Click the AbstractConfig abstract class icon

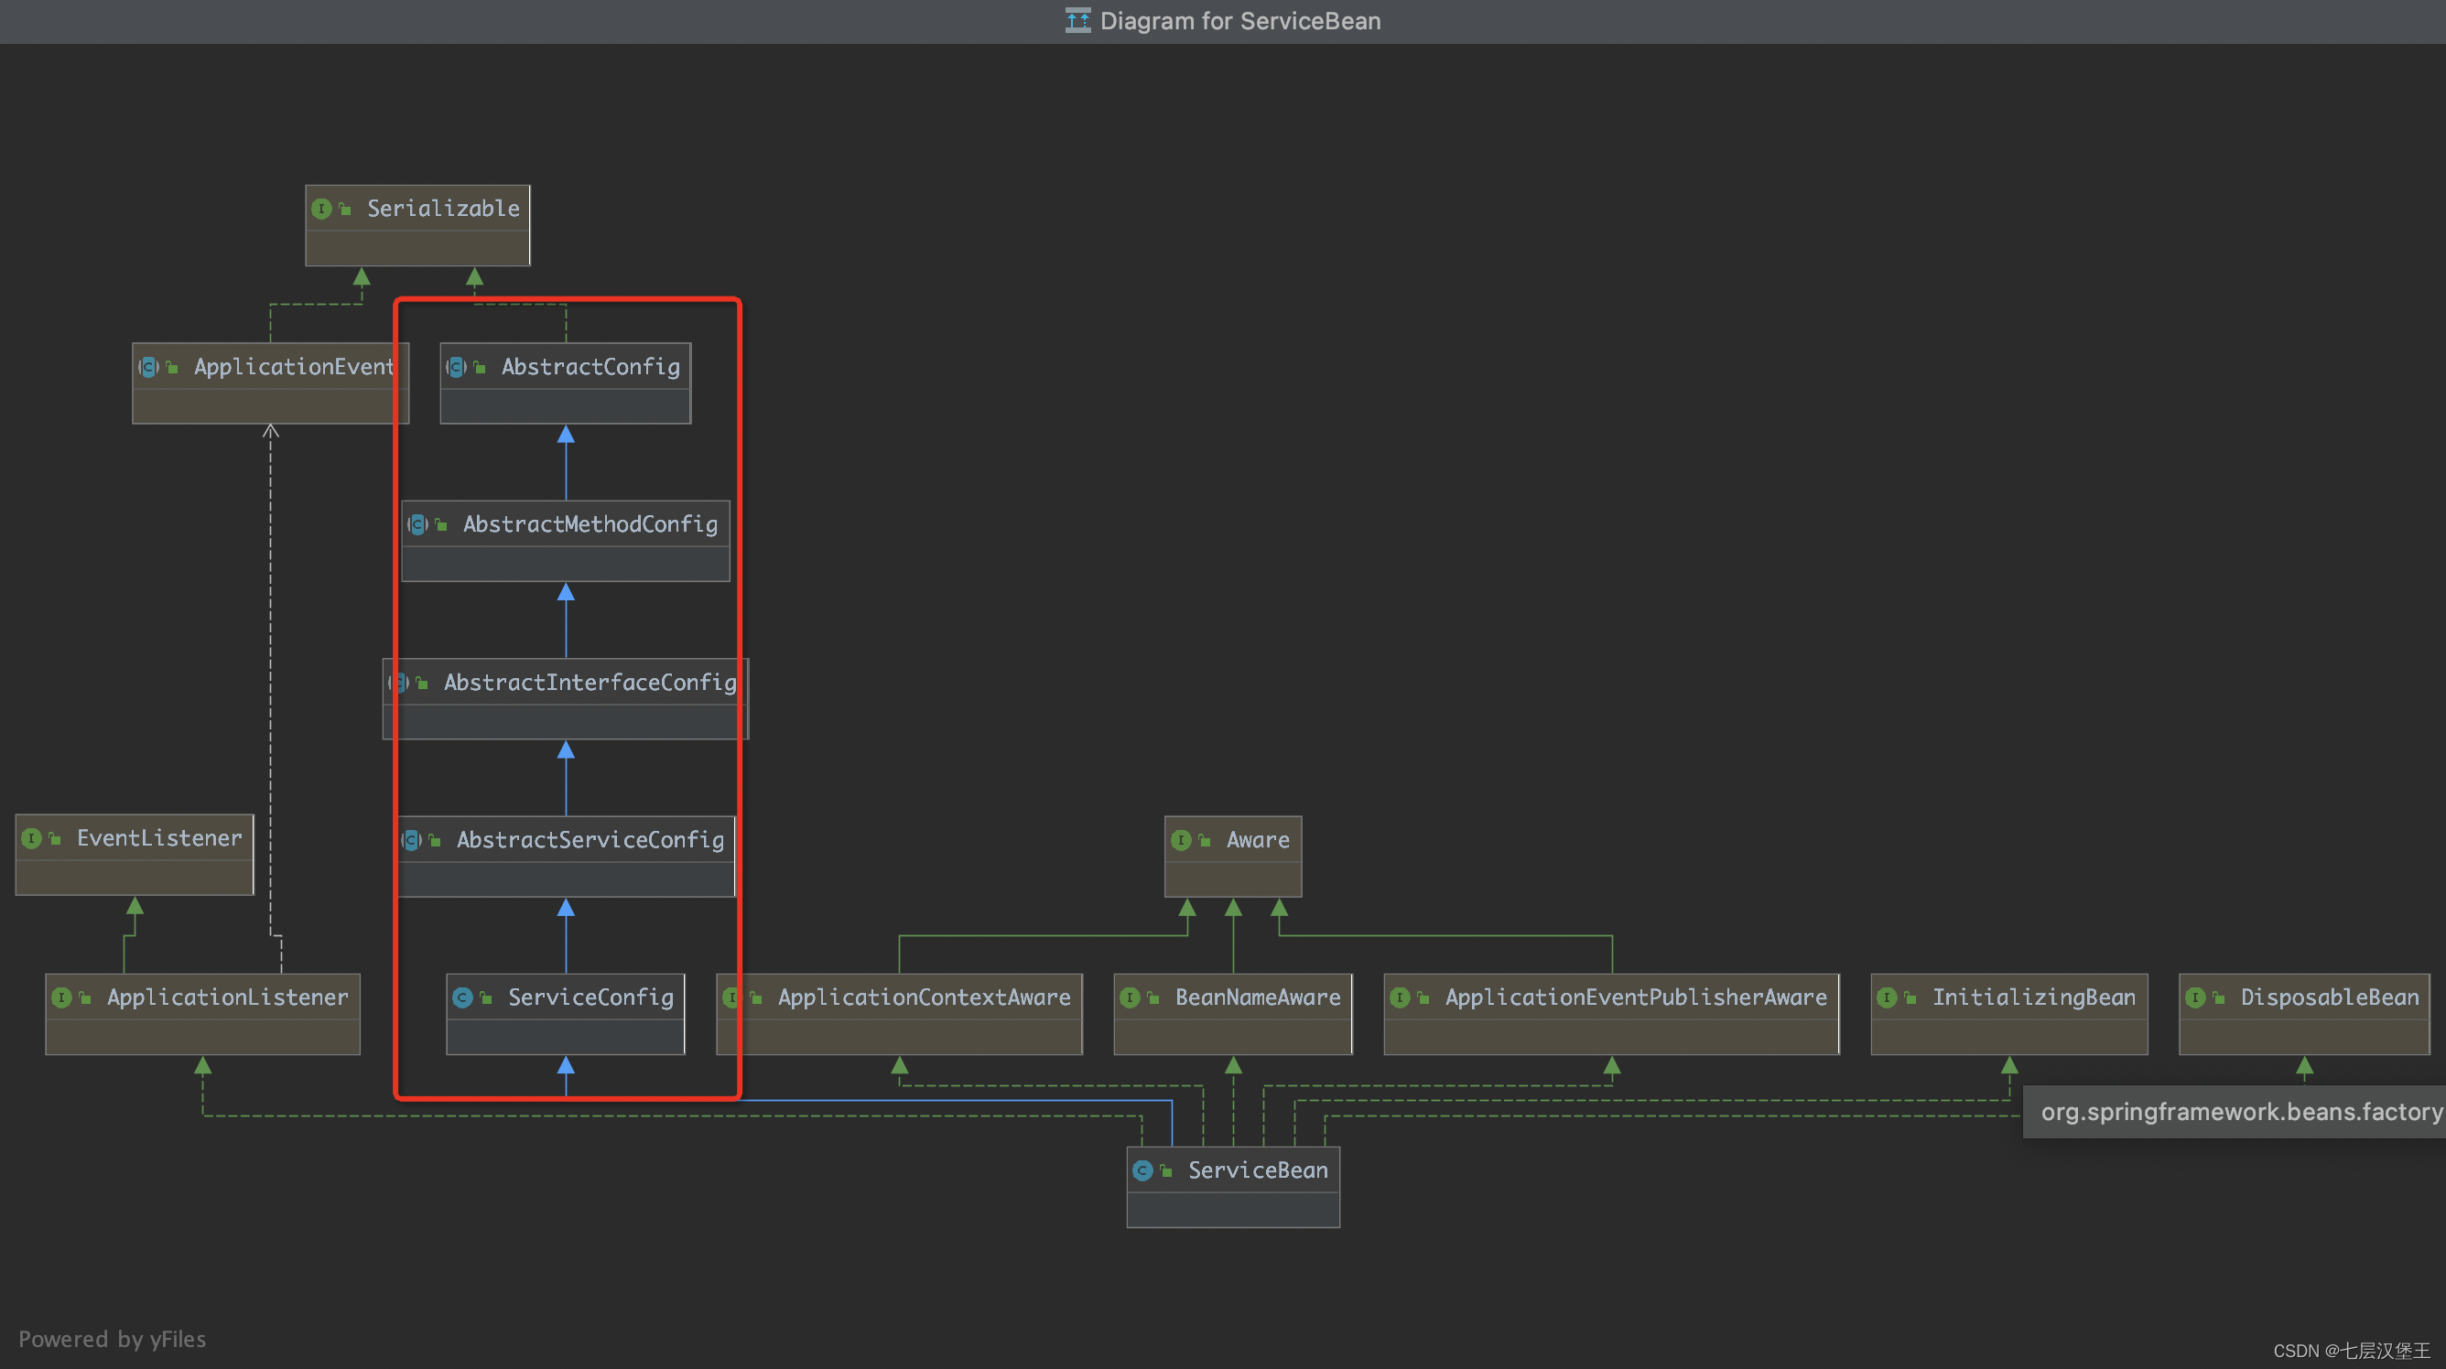click(457, 366)
